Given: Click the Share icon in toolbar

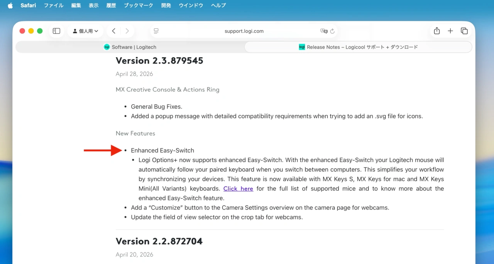Looking at the screenshot, I should pos(436,31).
